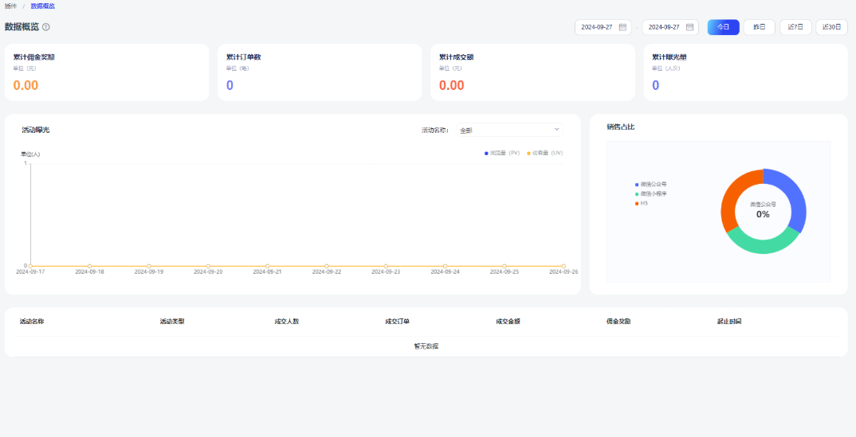The width and height of the screenshot is (856, 437).
Task: Click the start date input 2024-09-27
Action: 597,27
